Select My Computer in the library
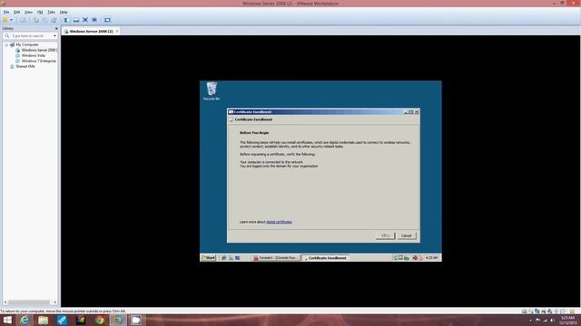Image resolution: width=581 pixels, height=326 pixels. point(26,44)
